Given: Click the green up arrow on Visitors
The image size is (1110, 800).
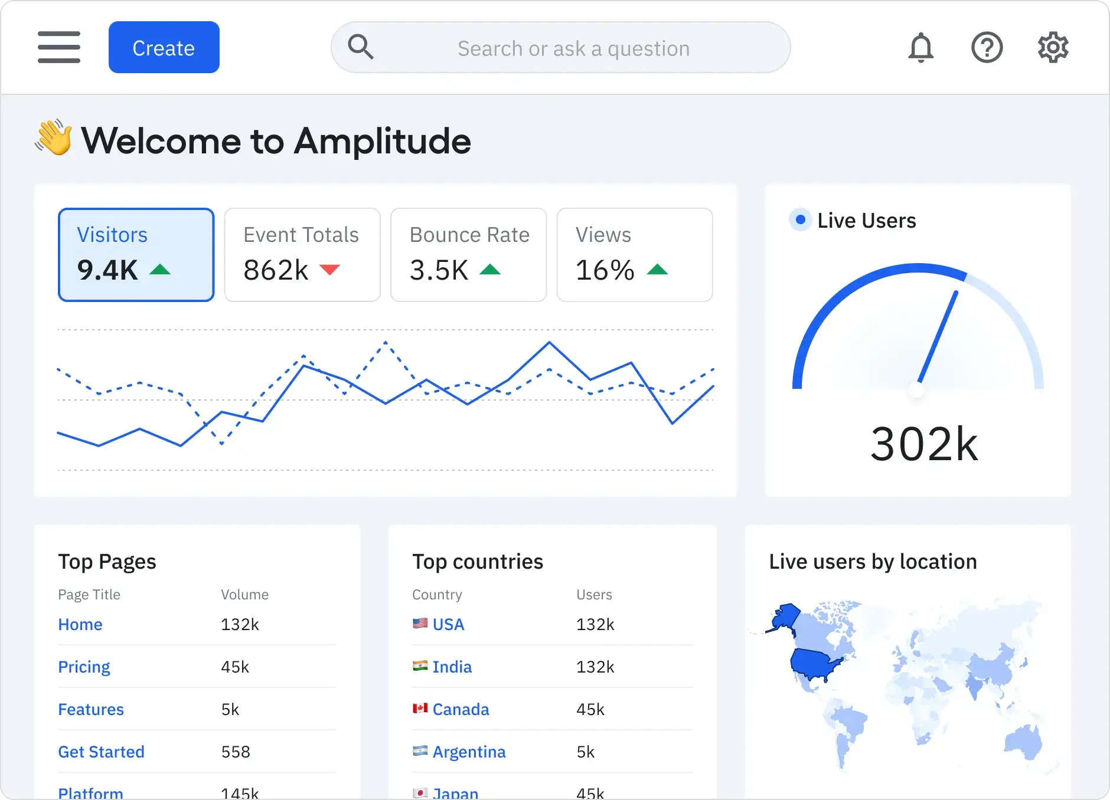Looking at the screenshot, I should point(161,270).
